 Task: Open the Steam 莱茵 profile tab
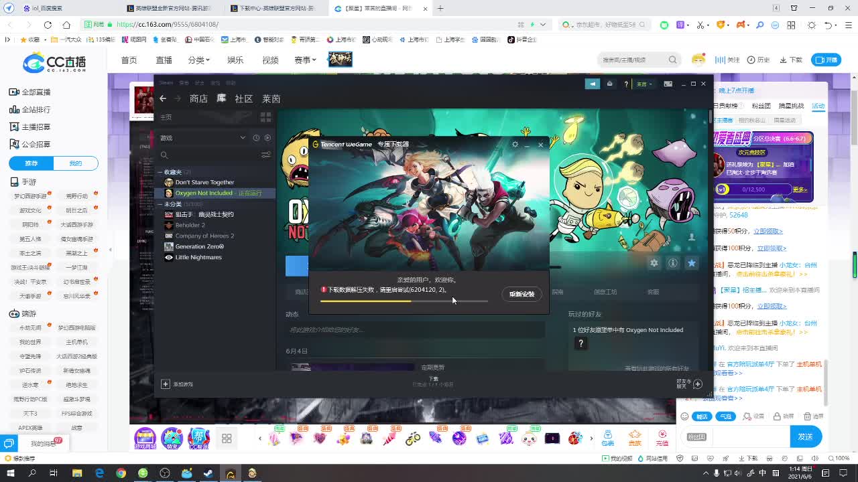pyautogui.click(x=271, y=98)
